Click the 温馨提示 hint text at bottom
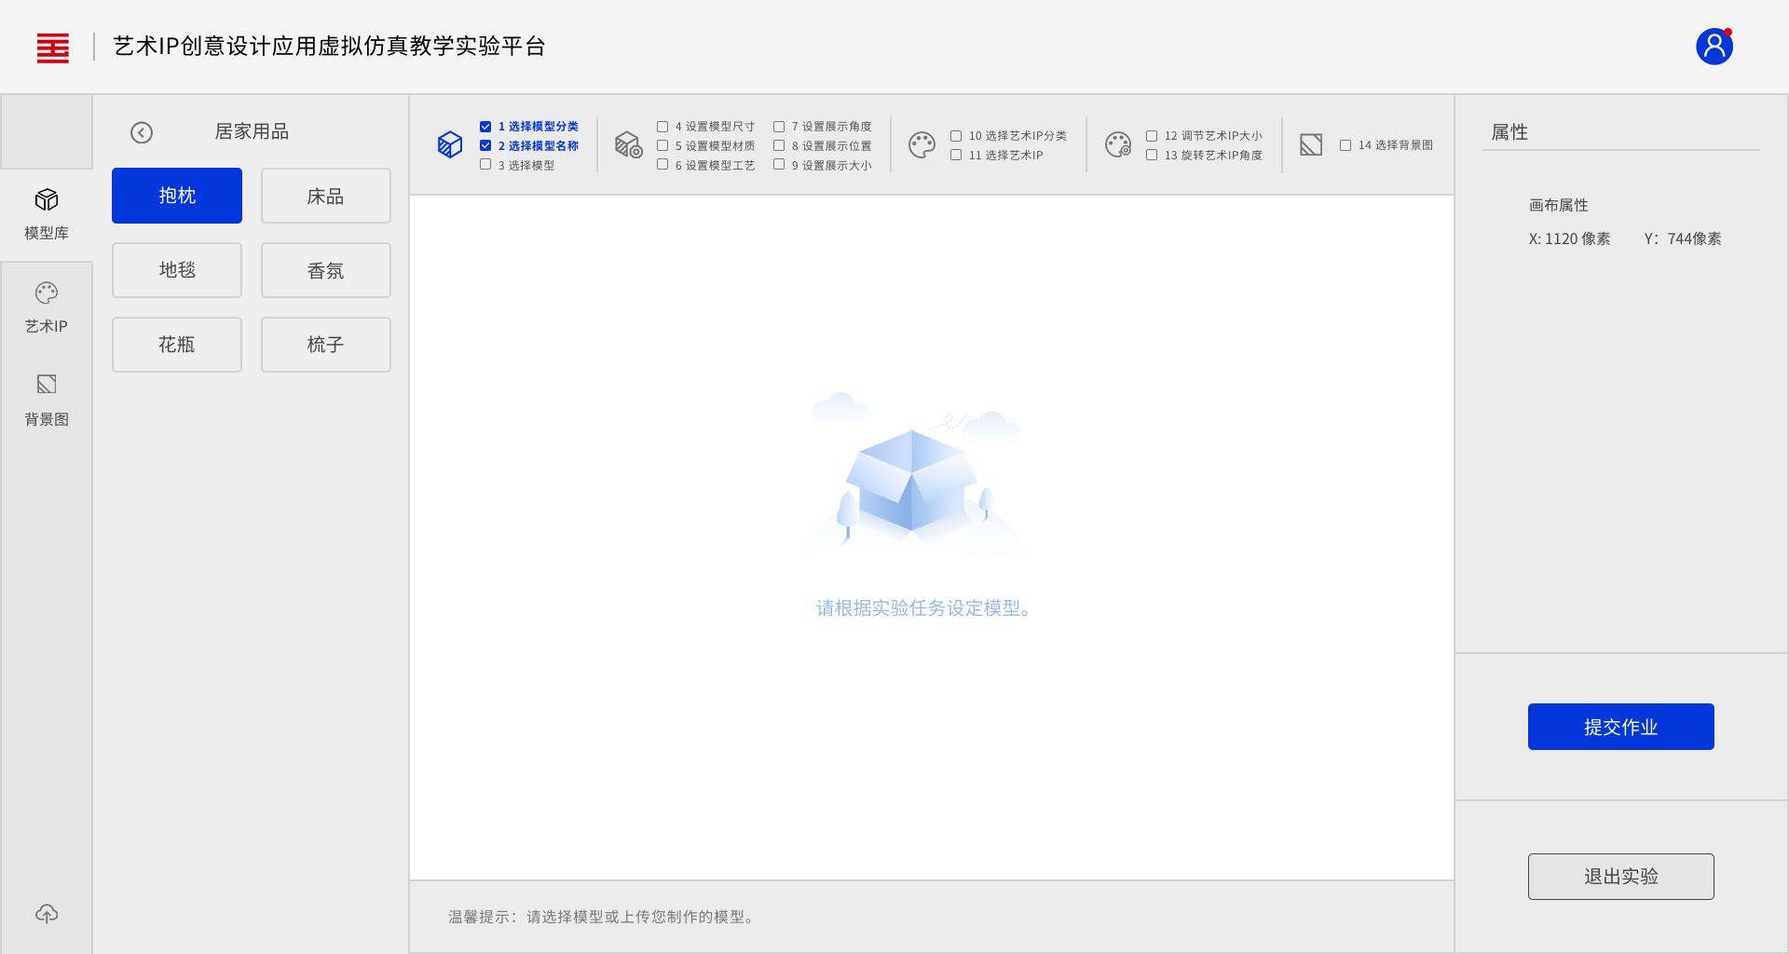 click(601, 917)
